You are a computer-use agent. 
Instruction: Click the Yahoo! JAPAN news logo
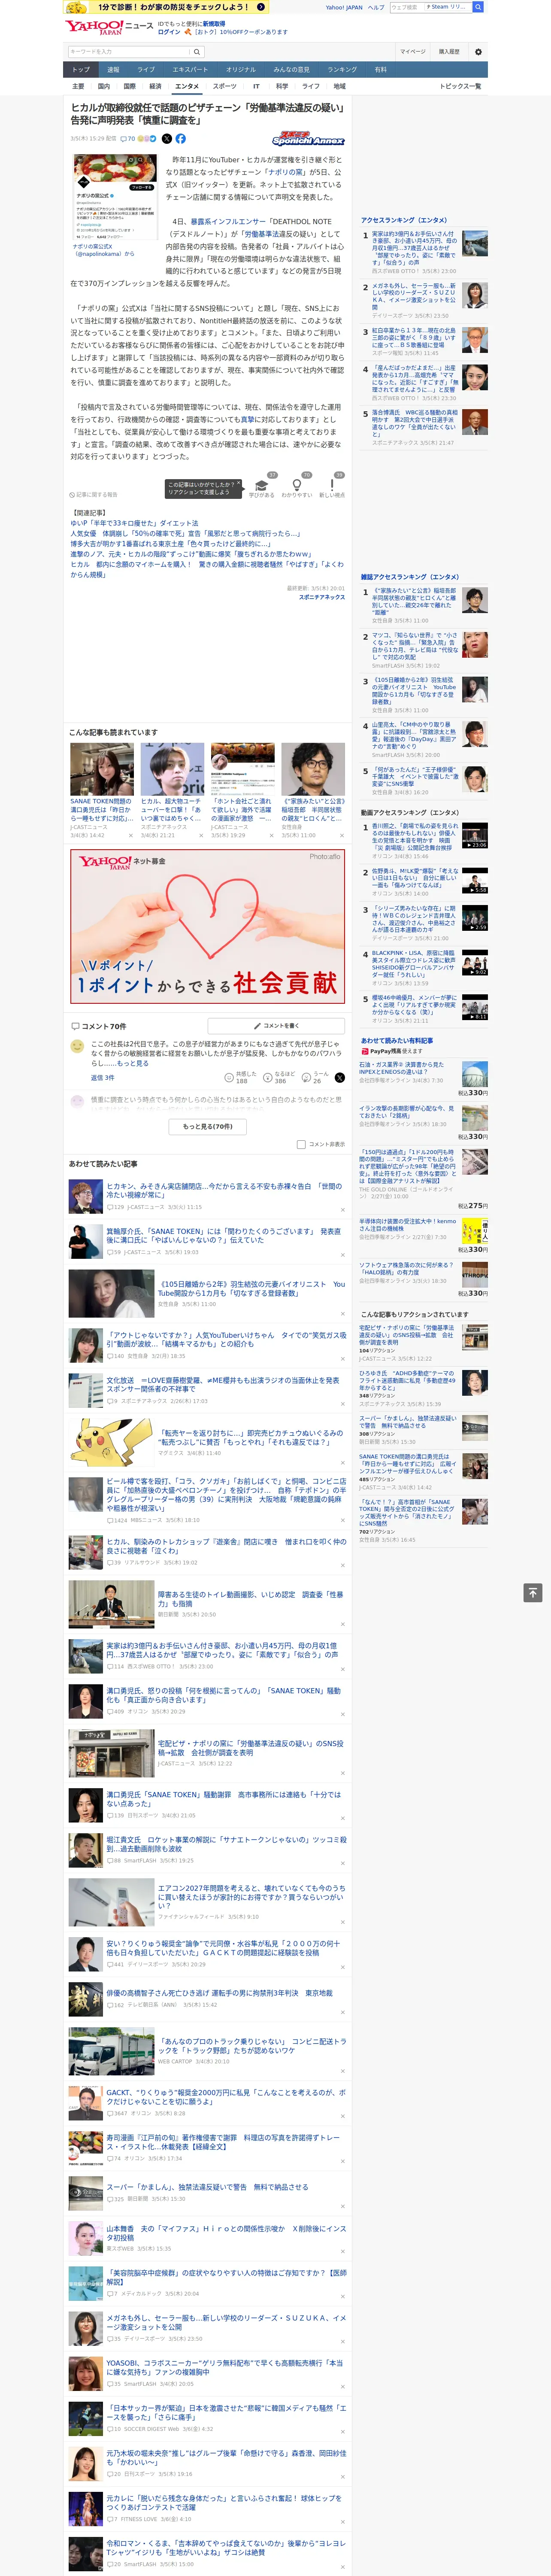(109, 27)
